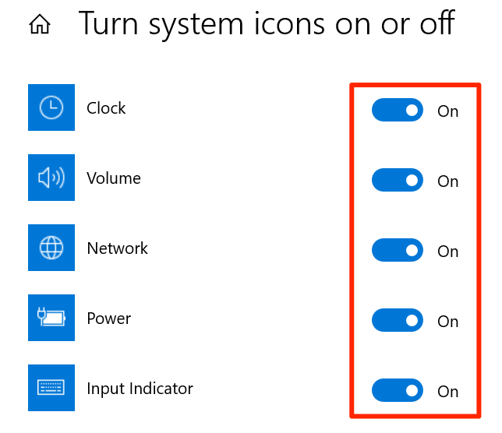Select the Clock text label
This screenshot has height=433, width=502.
tap(106, 108)
